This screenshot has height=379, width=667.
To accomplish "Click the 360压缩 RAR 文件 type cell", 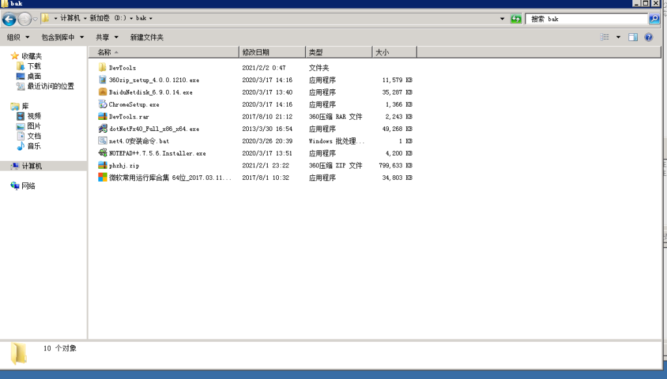I will tap(335, 117).
